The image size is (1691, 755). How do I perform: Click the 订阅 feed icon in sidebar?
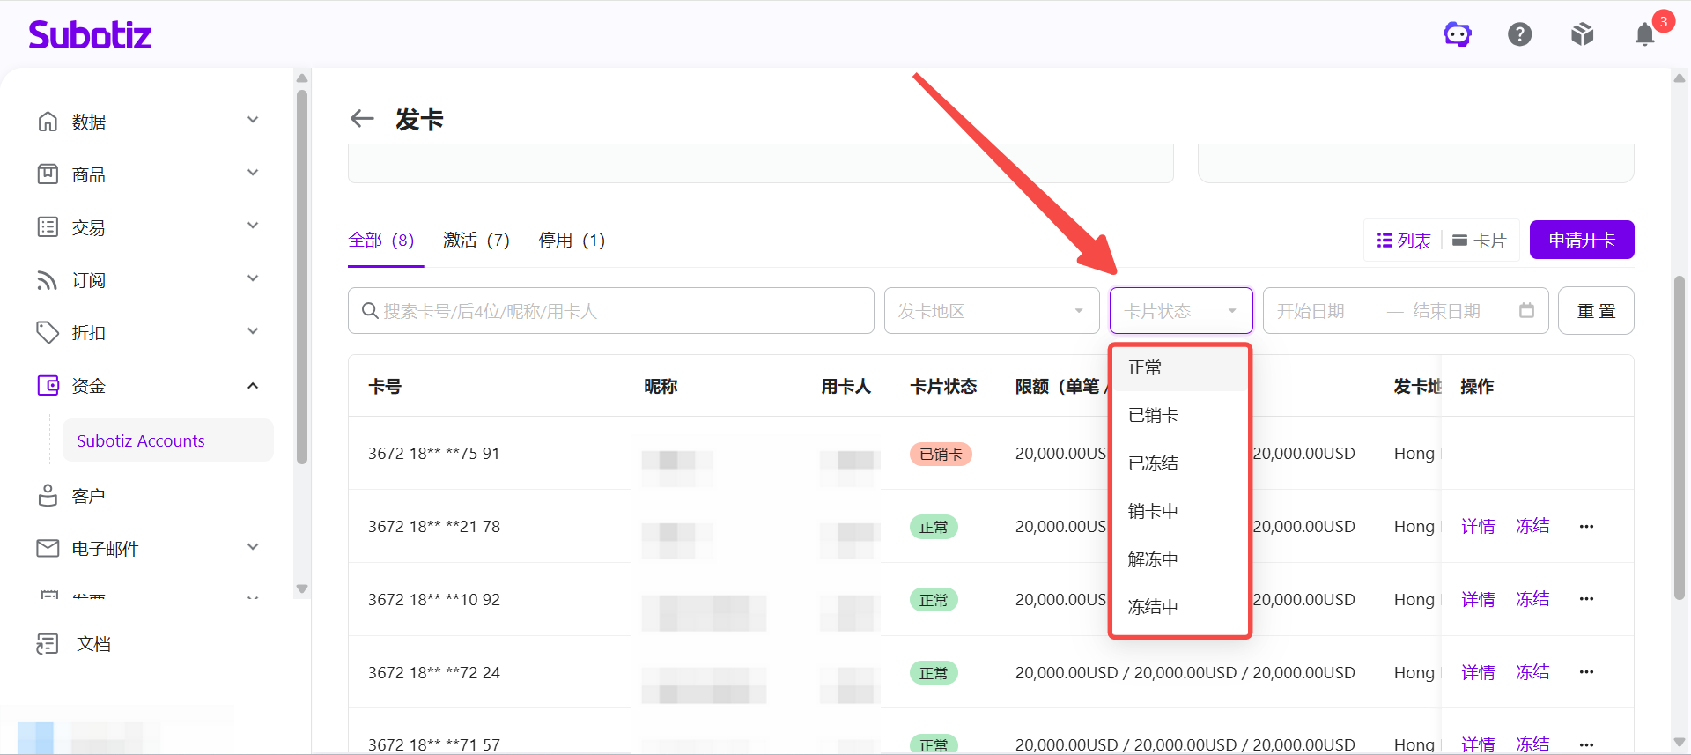(x=48, y=279)
